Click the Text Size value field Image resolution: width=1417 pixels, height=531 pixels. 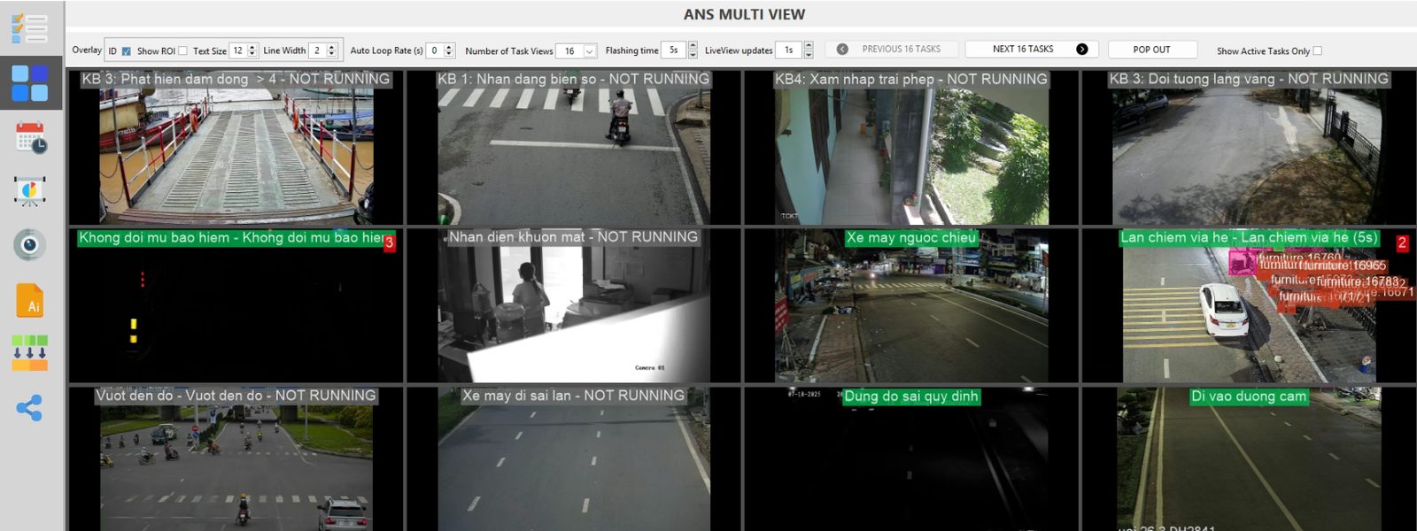(x=239, y=50)
